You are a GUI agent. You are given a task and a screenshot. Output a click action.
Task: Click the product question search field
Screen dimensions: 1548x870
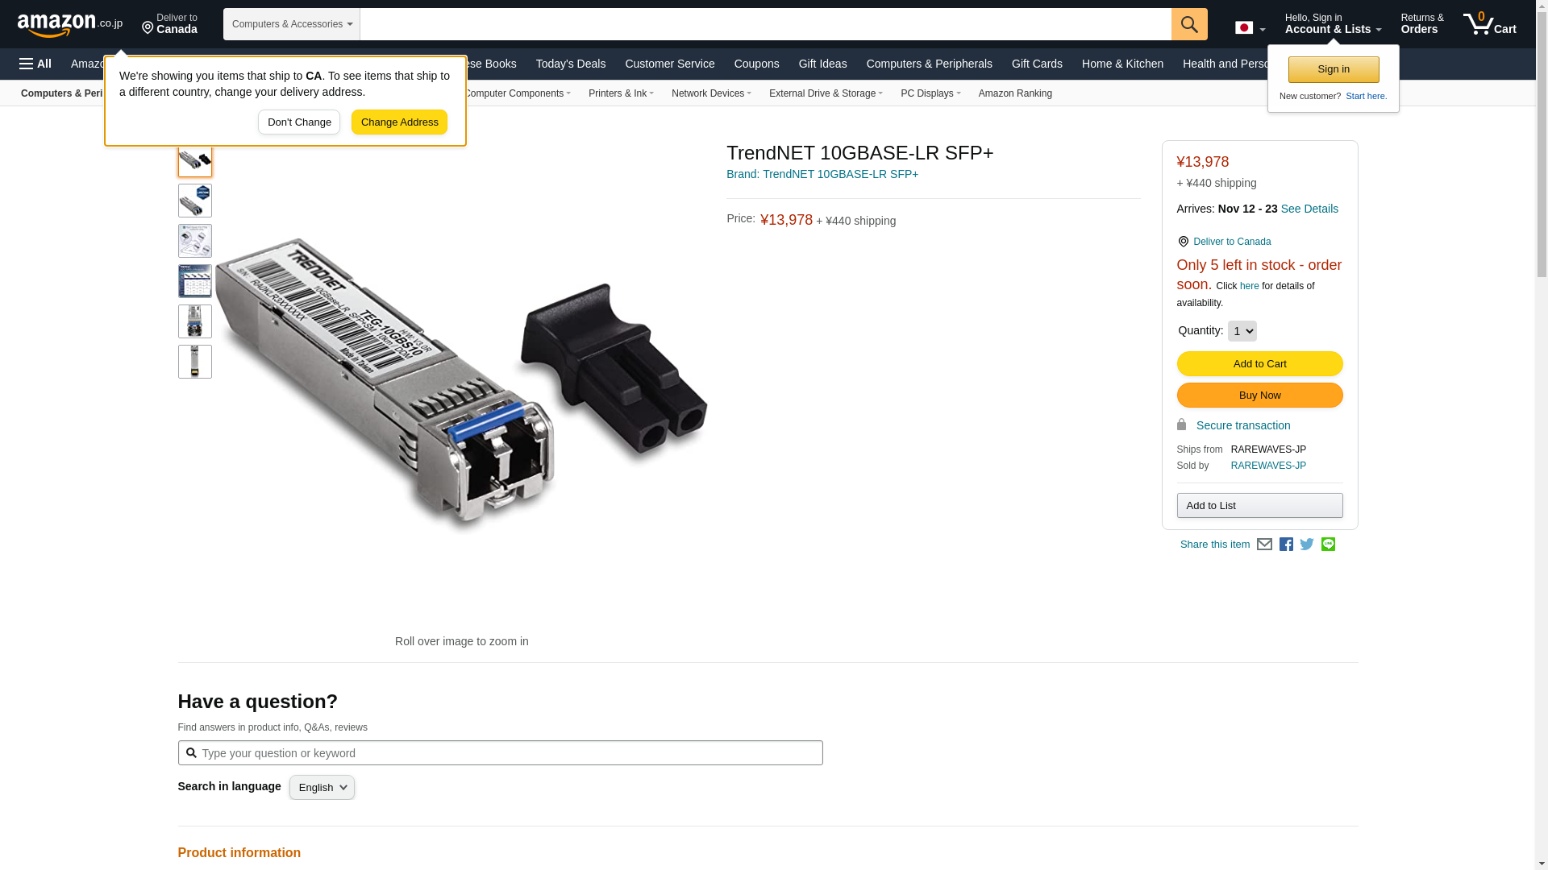click(x=500, y=753)
